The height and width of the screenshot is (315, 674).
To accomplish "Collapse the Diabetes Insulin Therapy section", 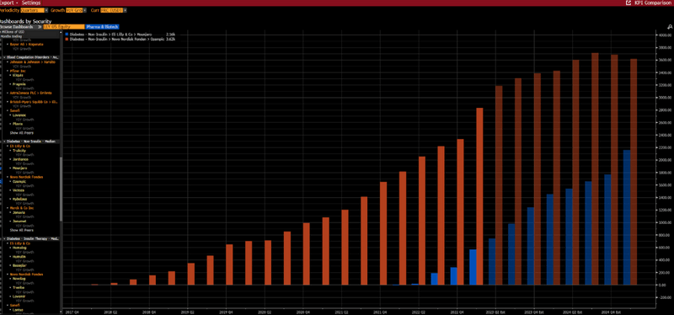I will pos(5,238).
